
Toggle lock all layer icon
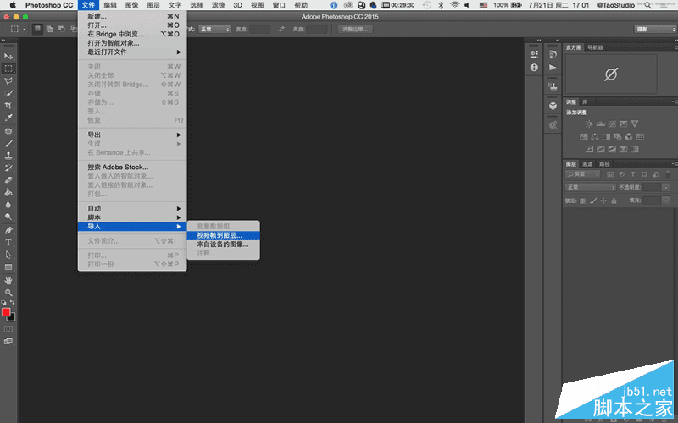(614, 201)
